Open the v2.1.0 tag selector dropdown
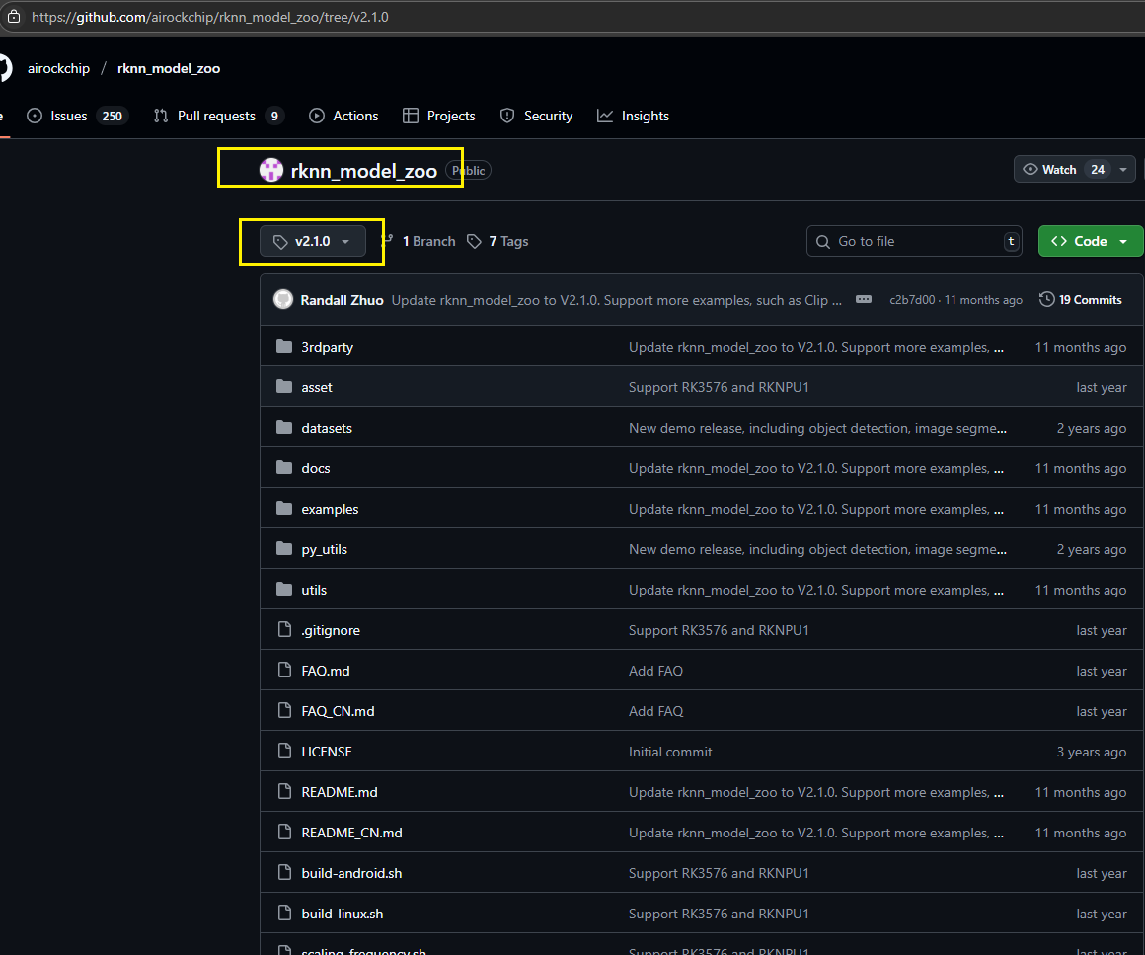Viewport: 1145px width, 955px height. click(313, 241)
